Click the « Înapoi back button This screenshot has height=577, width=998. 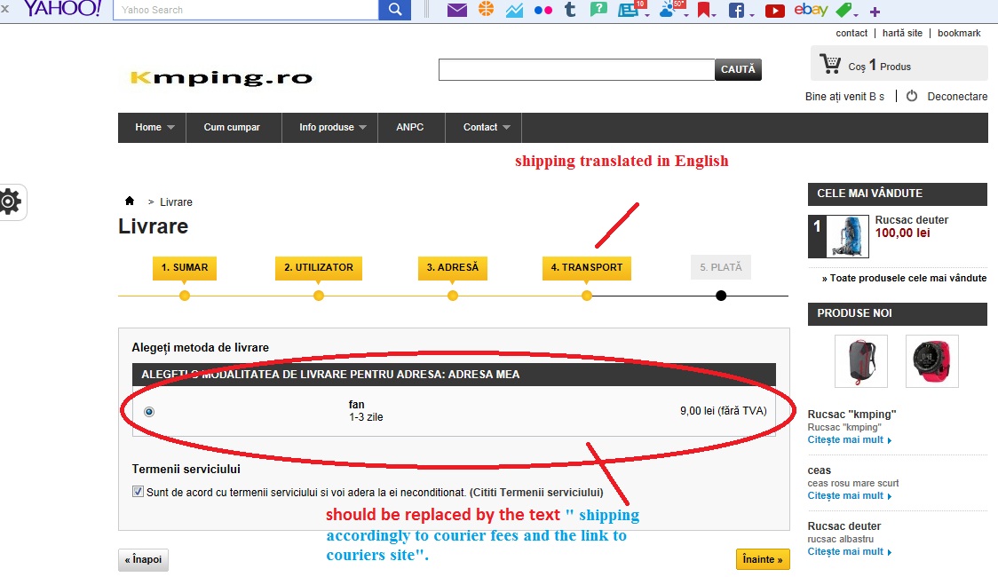tap(143, 560)
